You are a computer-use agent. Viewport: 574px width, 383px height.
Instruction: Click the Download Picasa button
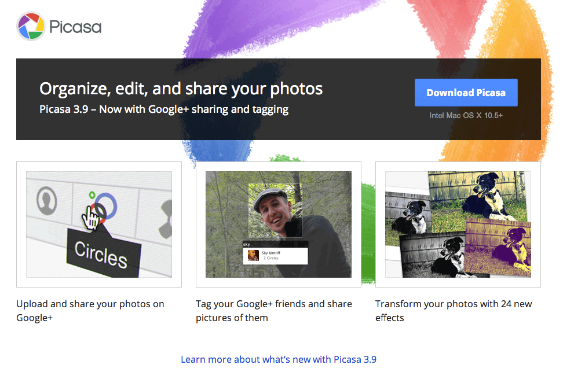tap(466, 93)
